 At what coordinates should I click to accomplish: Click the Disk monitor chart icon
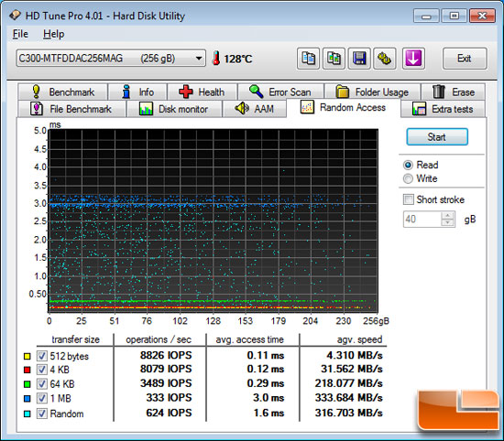tap(146, 109)
